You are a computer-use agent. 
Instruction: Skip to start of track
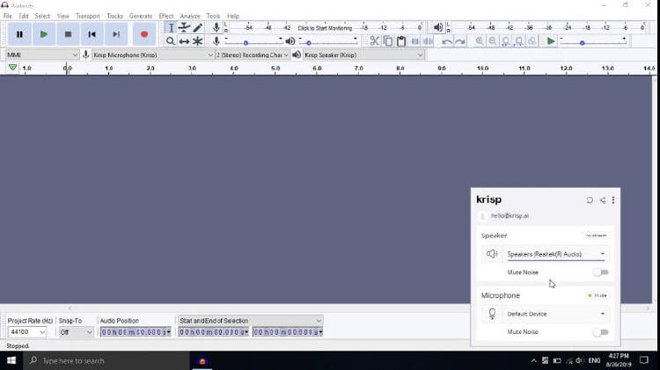92,34
